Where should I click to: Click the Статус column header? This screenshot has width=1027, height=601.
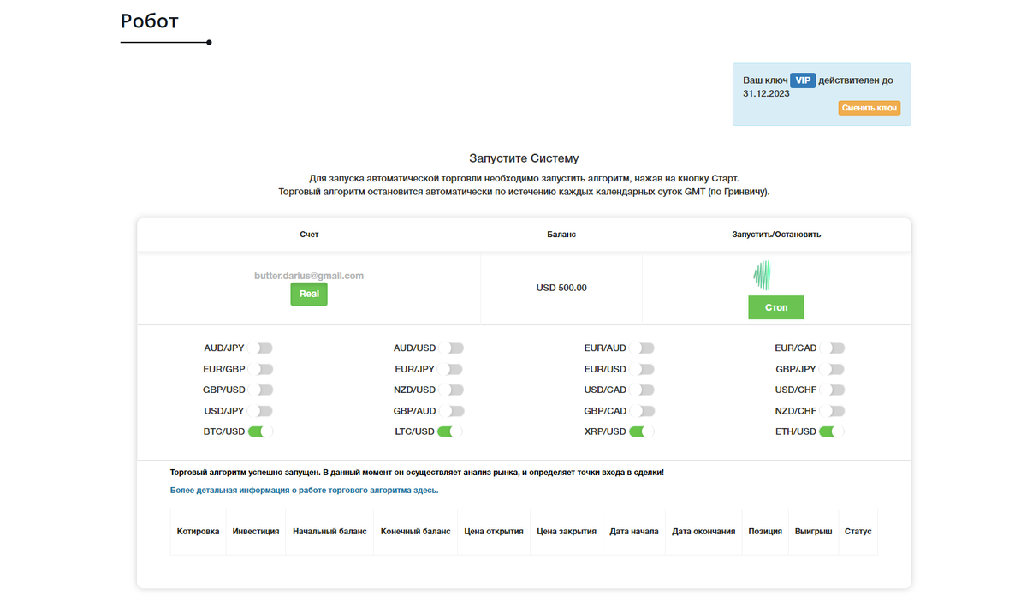[858, 531]
